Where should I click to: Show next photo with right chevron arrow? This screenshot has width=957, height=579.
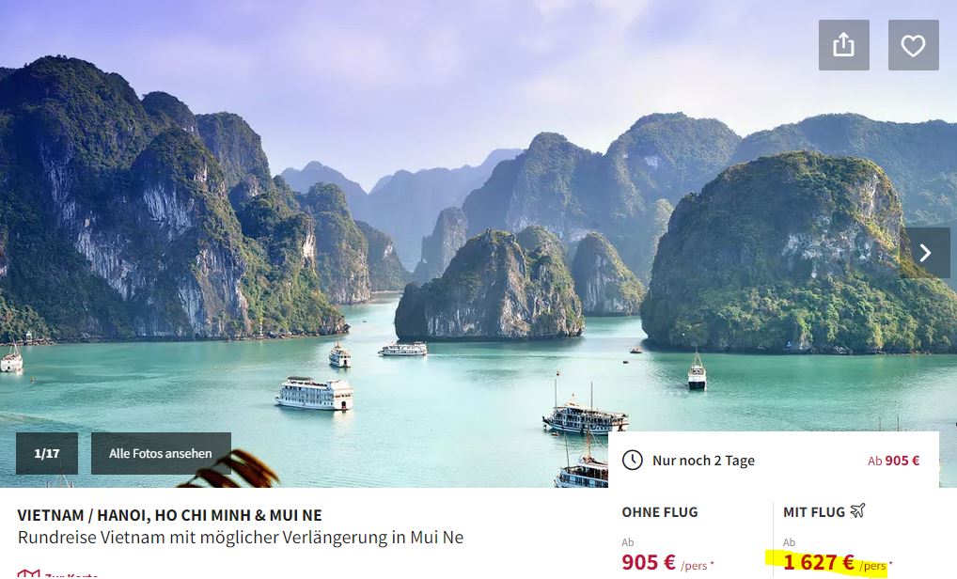click(x=926, y=253)
